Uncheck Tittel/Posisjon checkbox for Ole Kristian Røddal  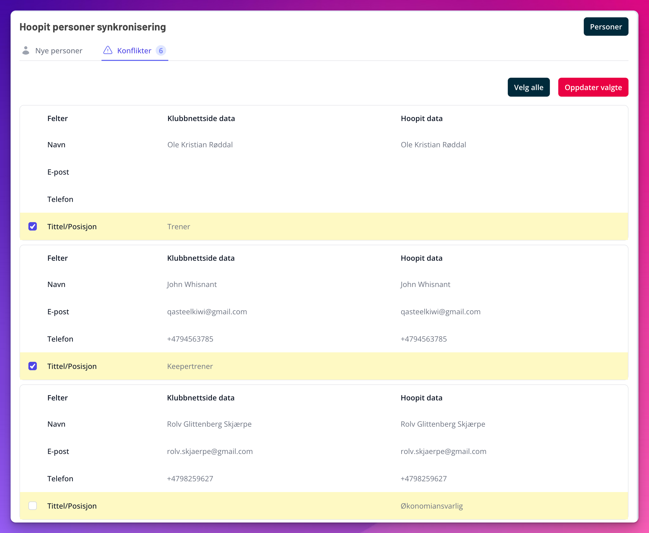33,227
